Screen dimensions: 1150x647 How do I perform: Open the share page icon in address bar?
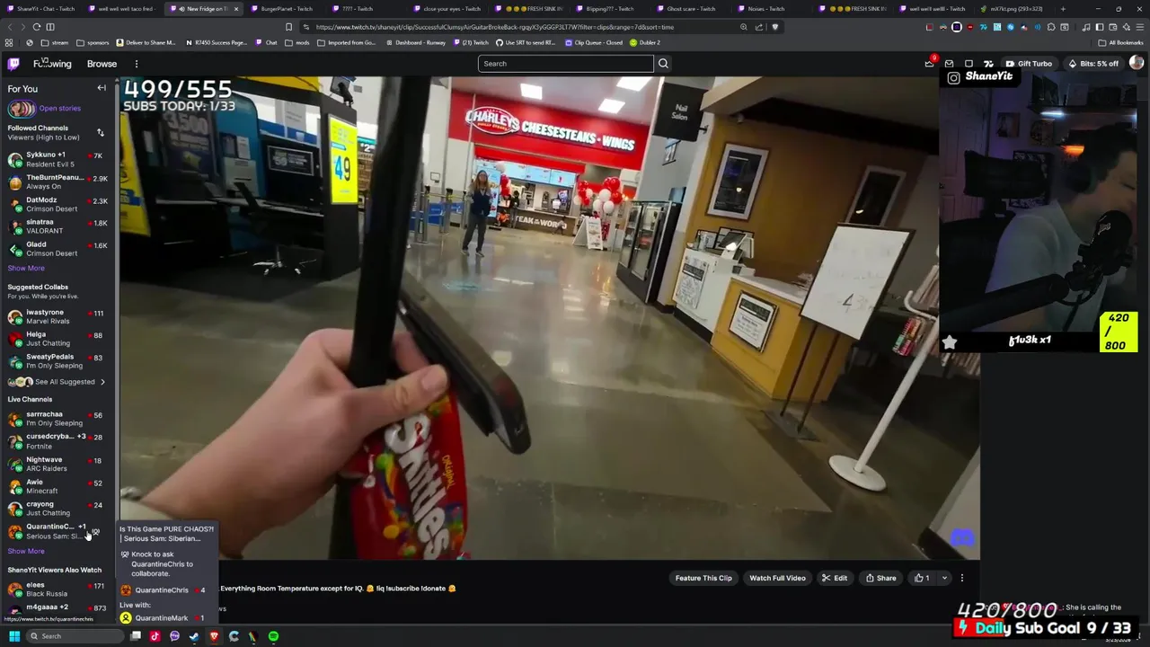click(759, 27)
